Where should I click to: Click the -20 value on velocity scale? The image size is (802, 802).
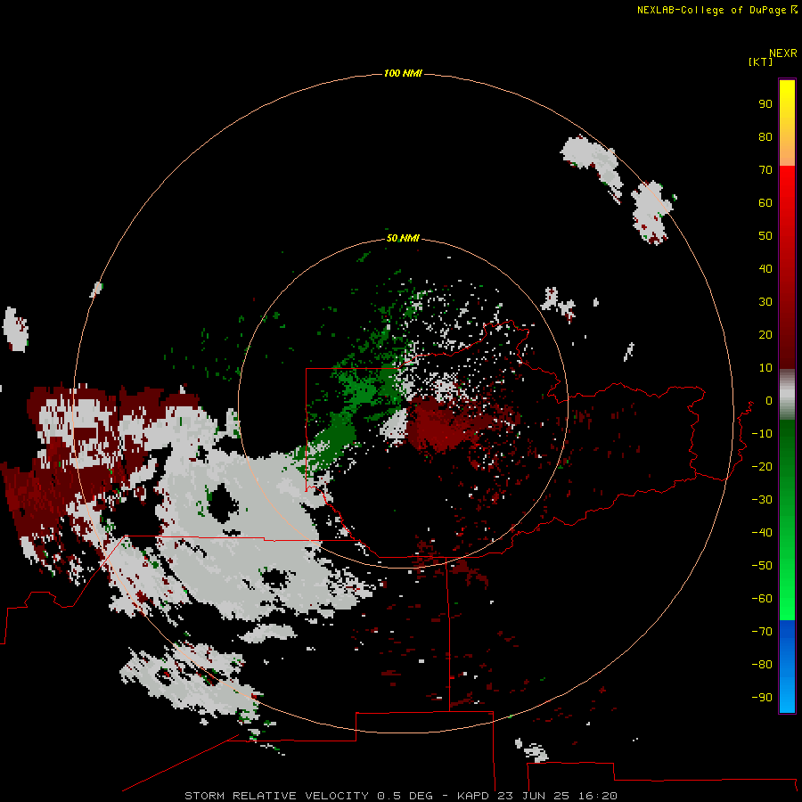(x=762, y=466)
